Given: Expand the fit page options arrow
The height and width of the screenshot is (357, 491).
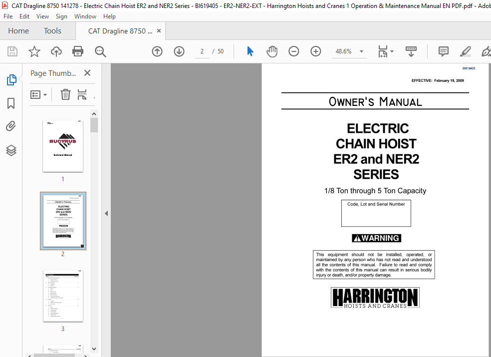Looking at the screenshot, I should click(392, 51).
